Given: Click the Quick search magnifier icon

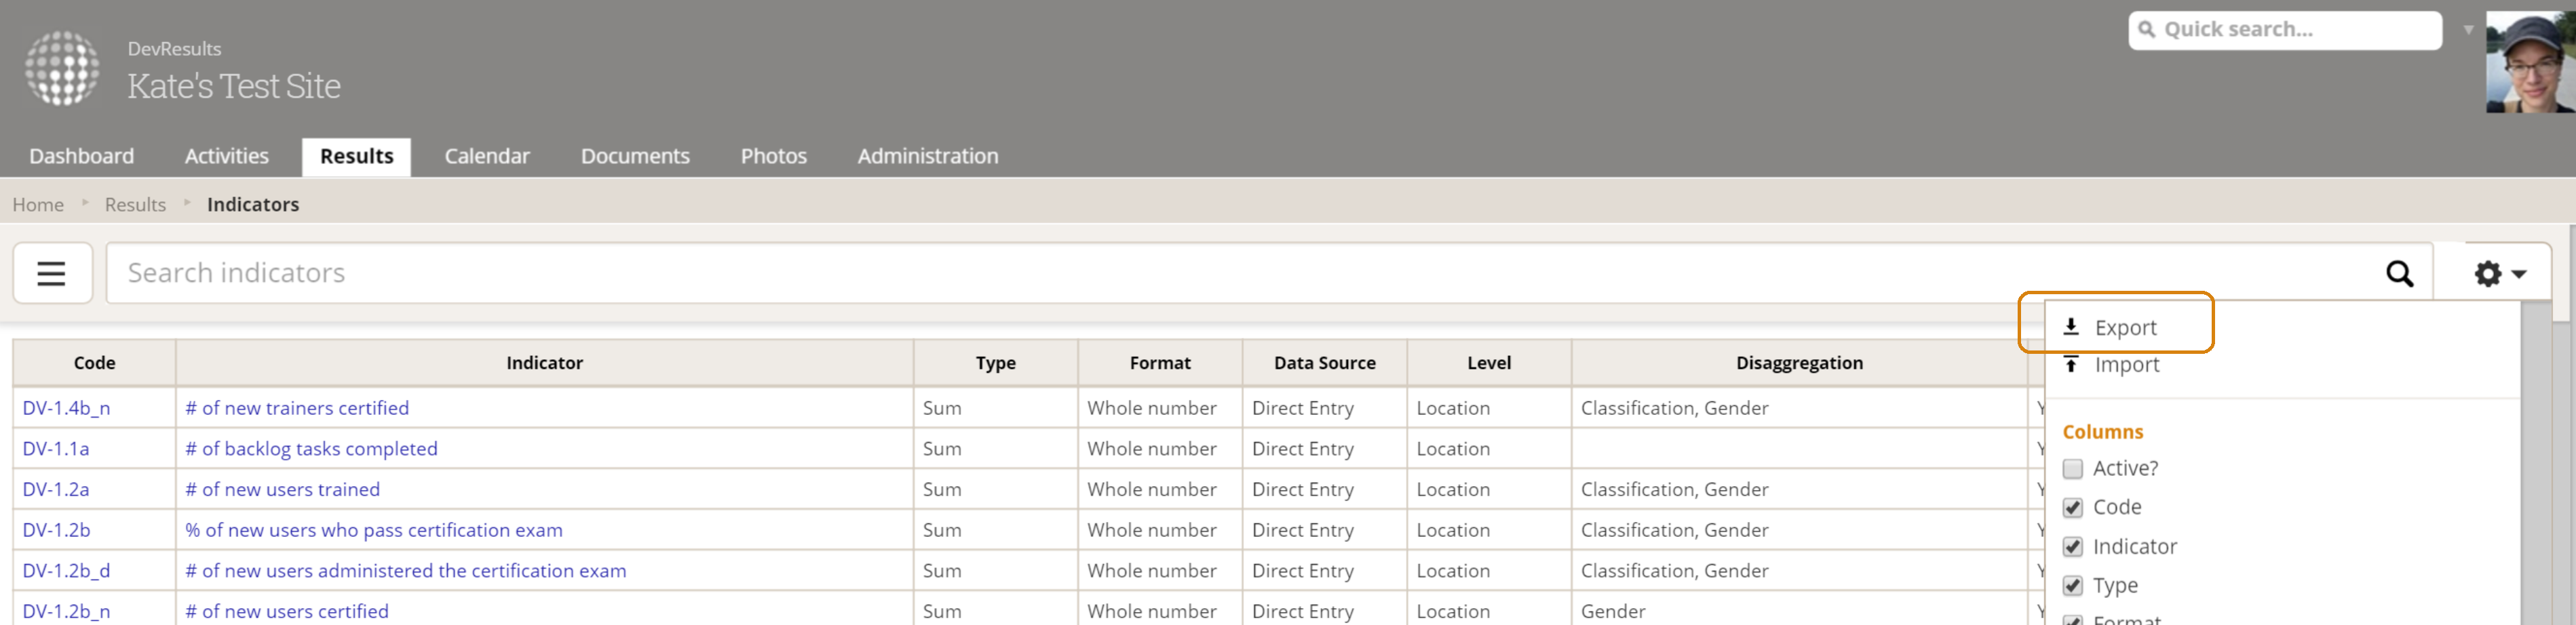Looking at the screenshot, I should pos(2146,30).
